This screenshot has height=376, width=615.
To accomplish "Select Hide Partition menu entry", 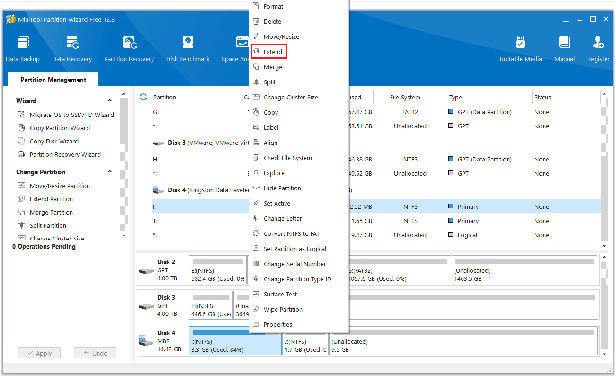I will (299, 188).
